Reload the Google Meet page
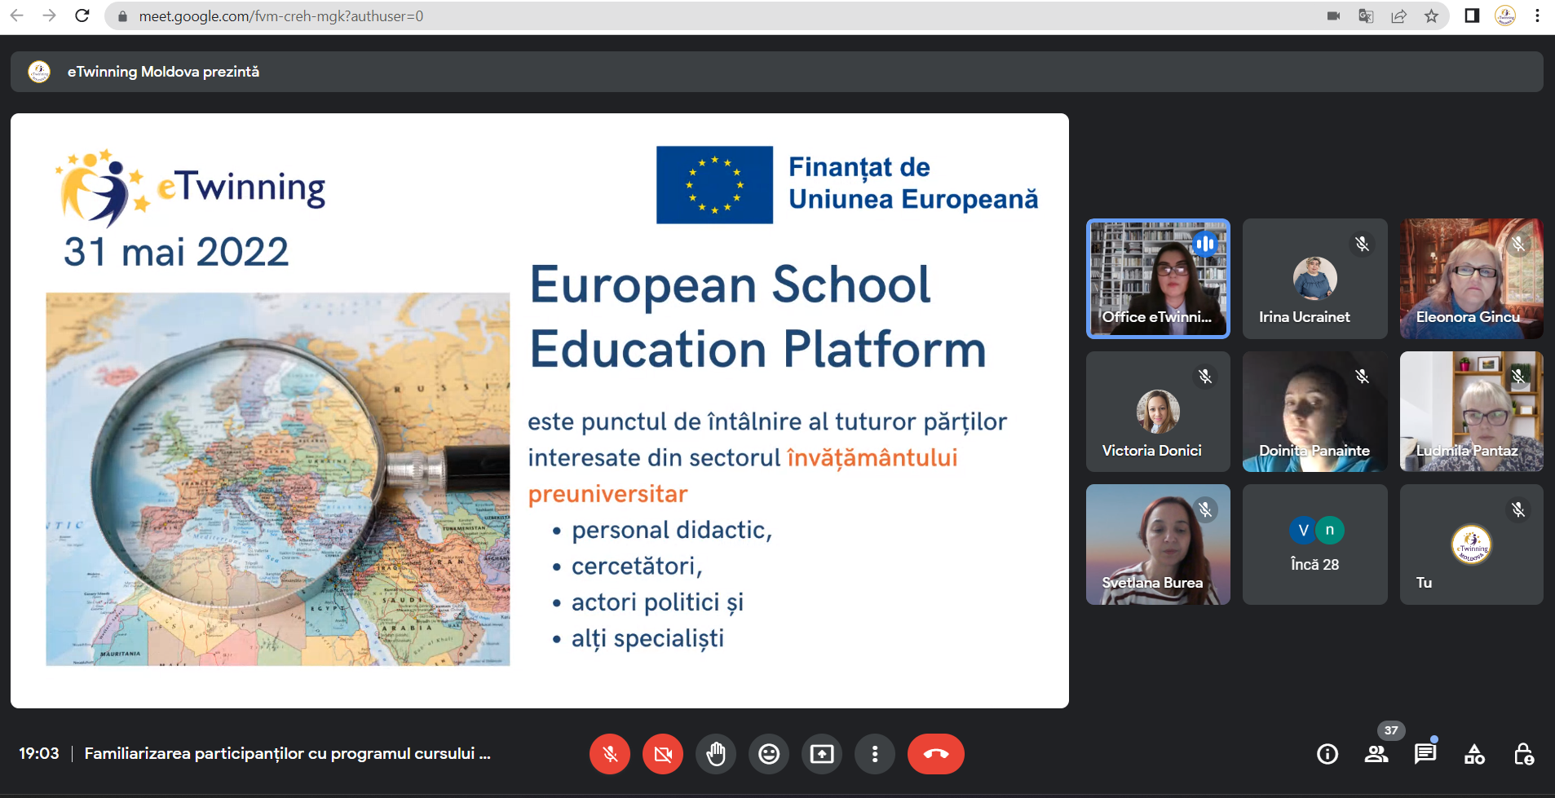Viewport: 1555px width, 798px height. pyautogui.click(x=82, y=15)
